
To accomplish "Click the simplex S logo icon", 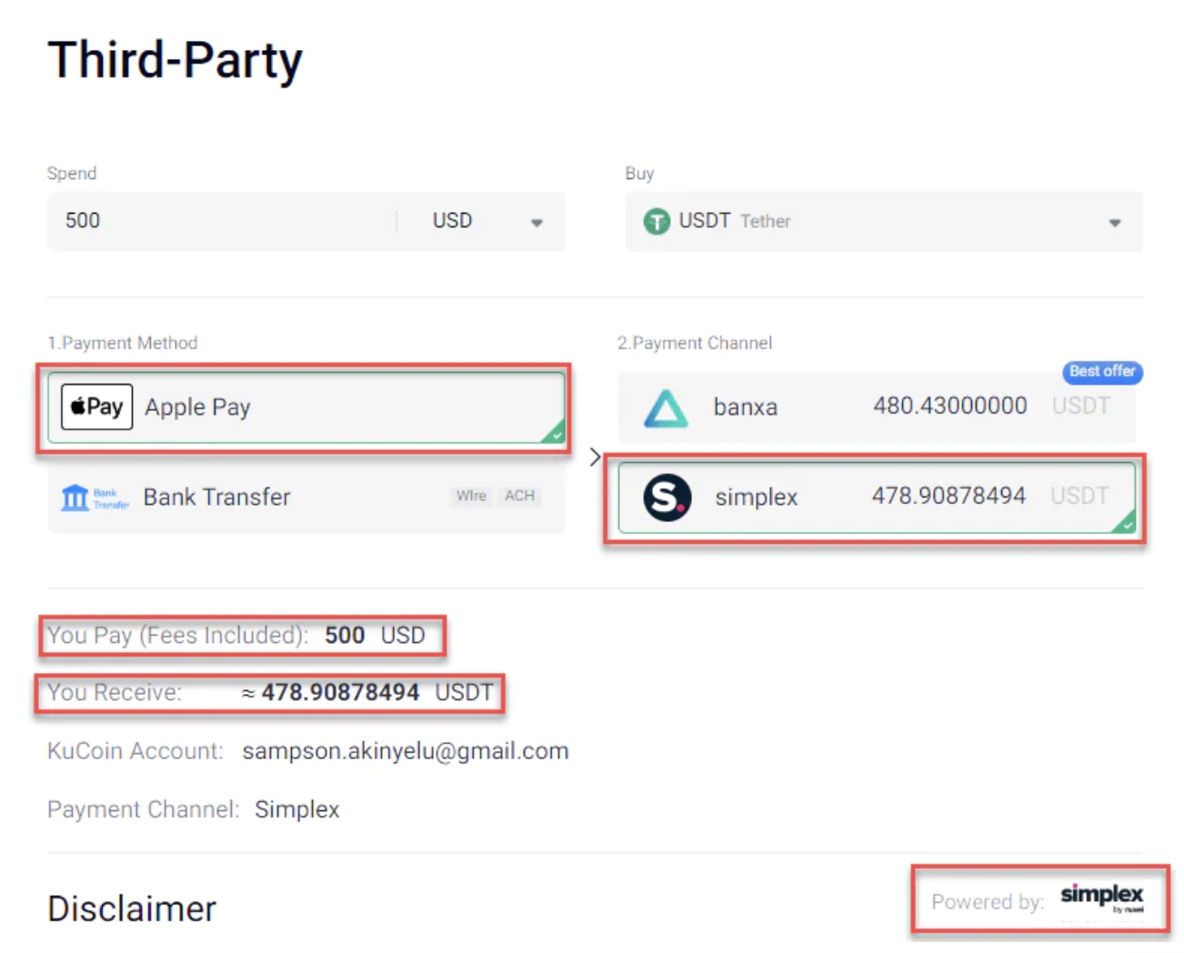I will (x=667, y=497).
